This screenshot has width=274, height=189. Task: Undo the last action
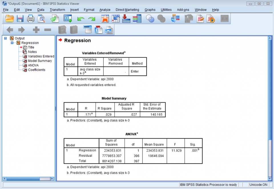(x=81, y=18)
